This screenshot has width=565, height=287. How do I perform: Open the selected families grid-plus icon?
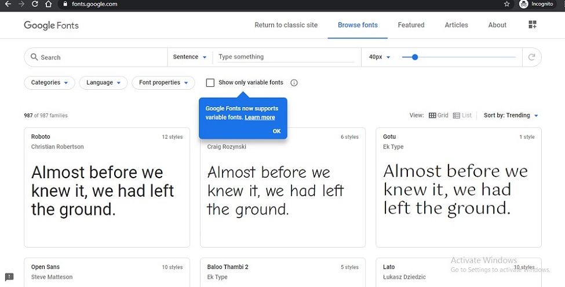coord(532,24)
